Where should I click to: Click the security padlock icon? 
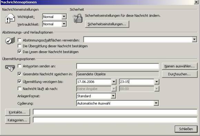click(x=78, y=19)
